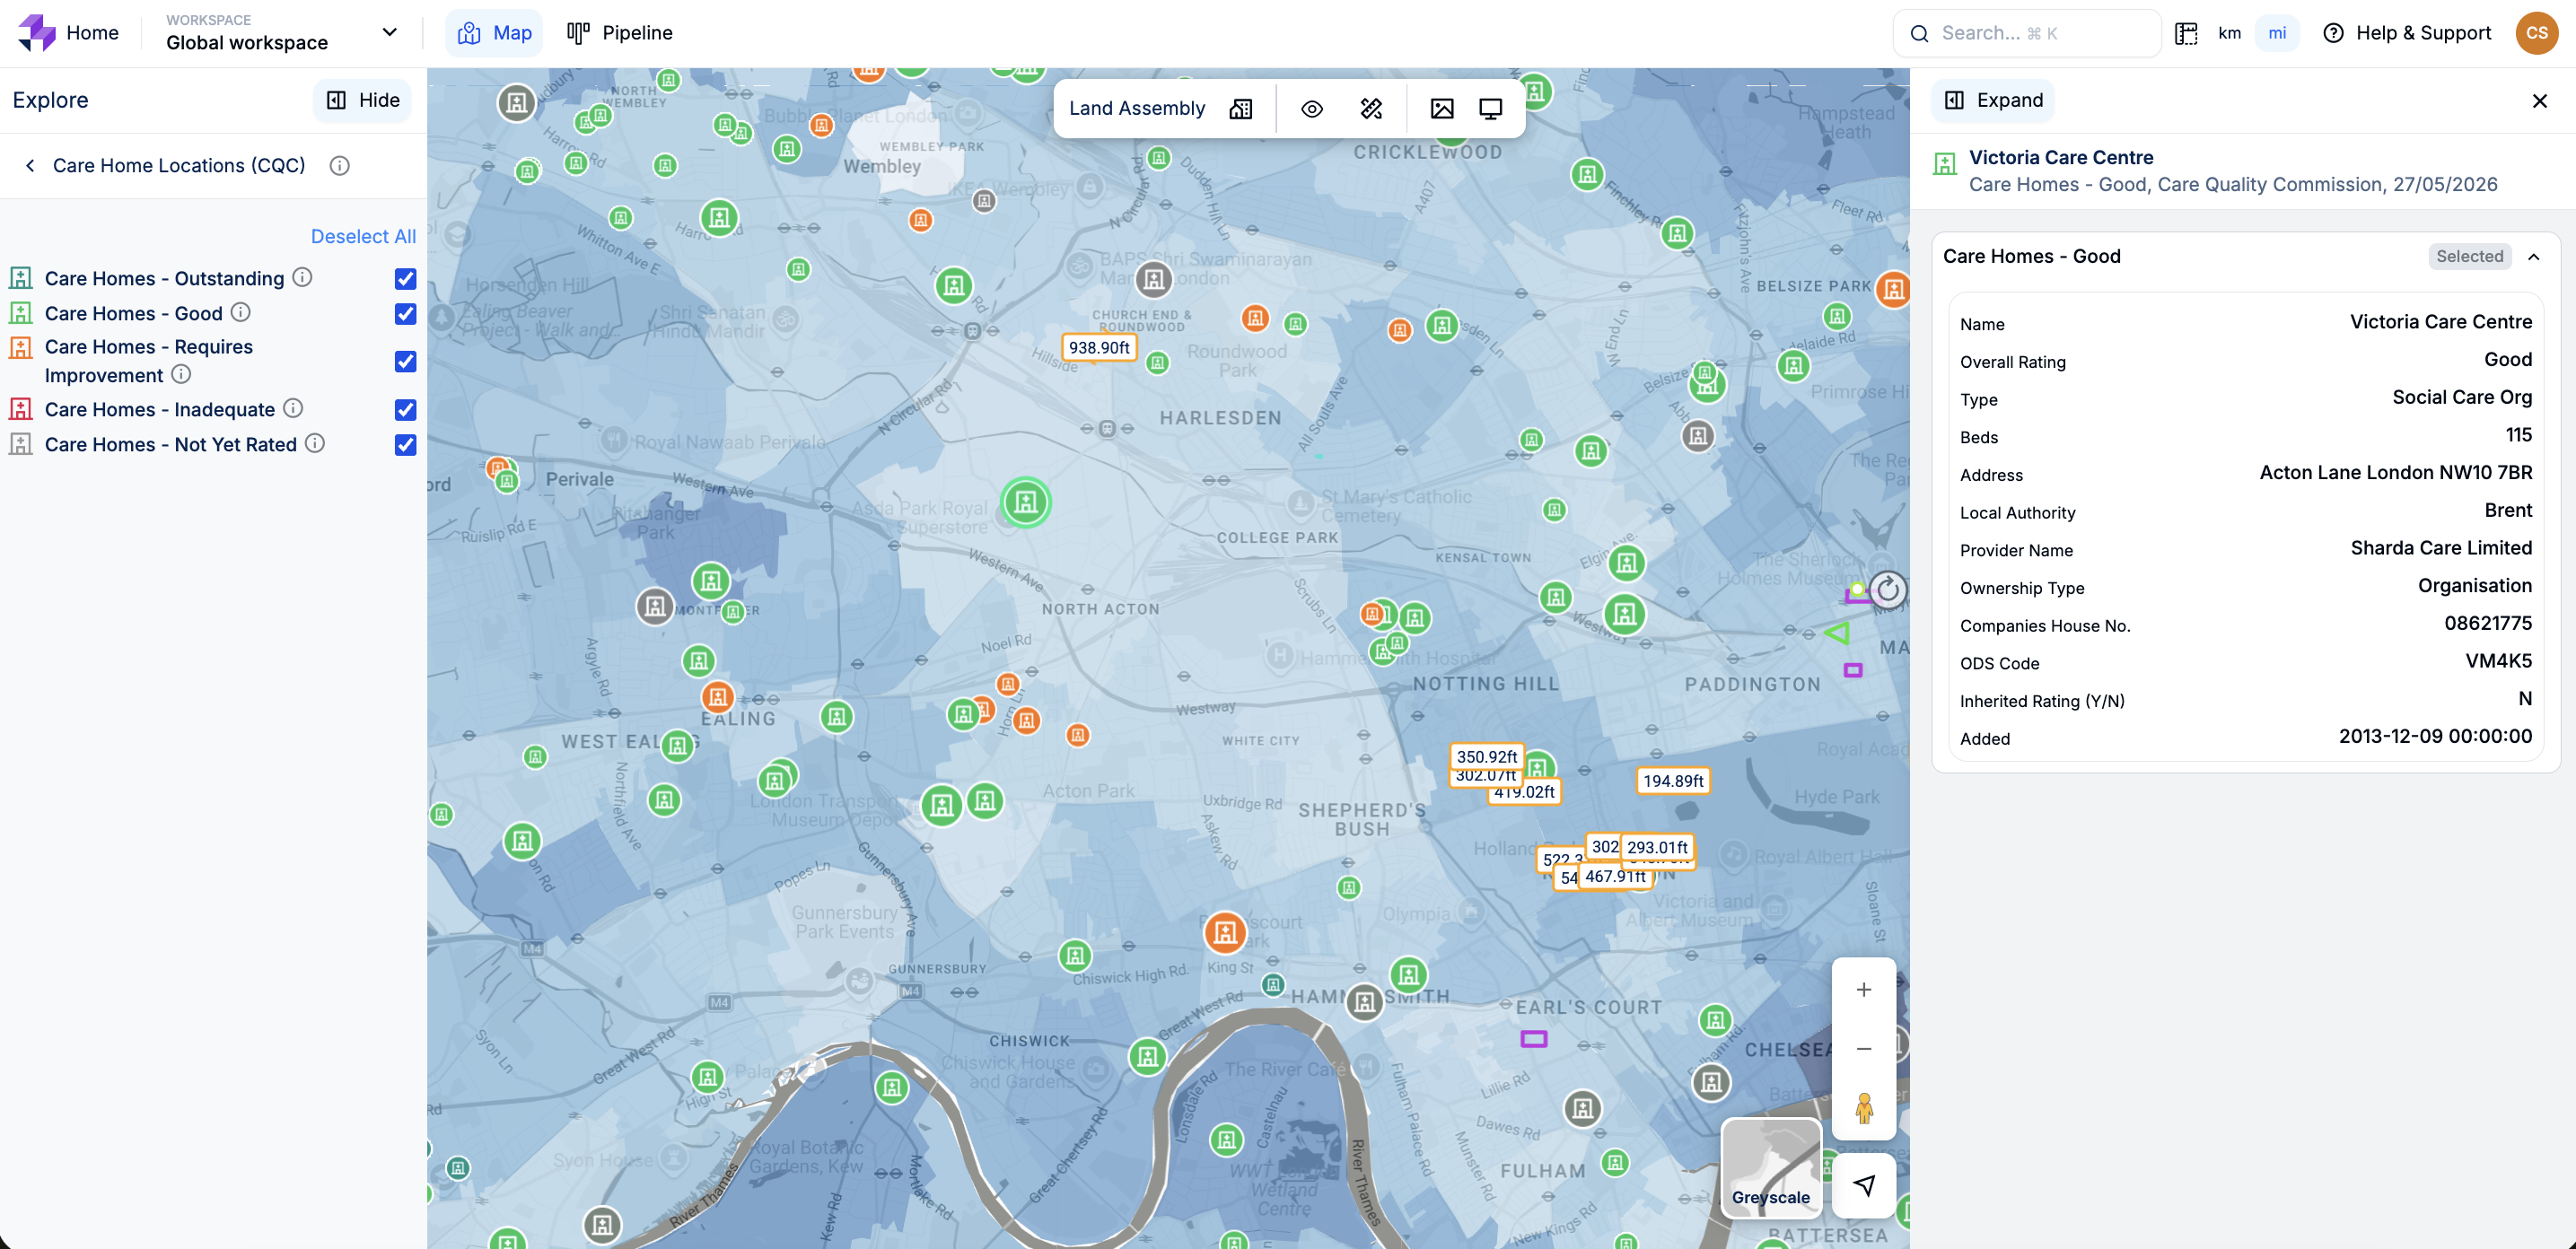Viewport: 2576px width, 1249px height.
Task: Open the data table icon beside km
Action: [2186, 33]
